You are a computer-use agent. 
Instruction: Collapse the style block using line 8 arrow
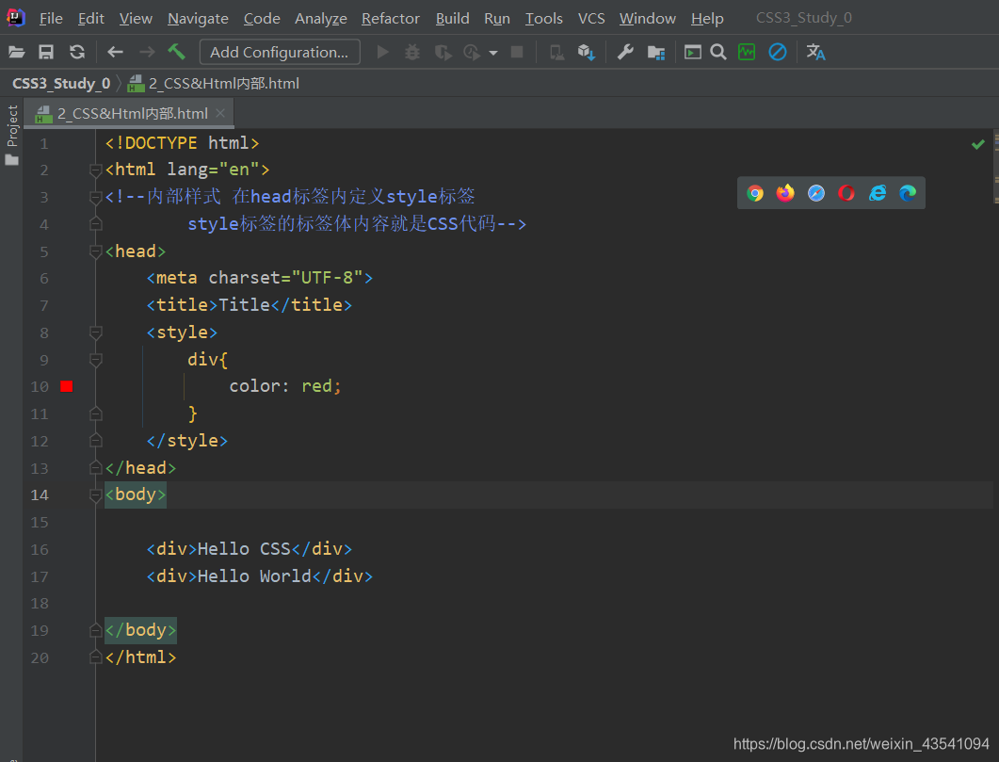click(95, 332)
